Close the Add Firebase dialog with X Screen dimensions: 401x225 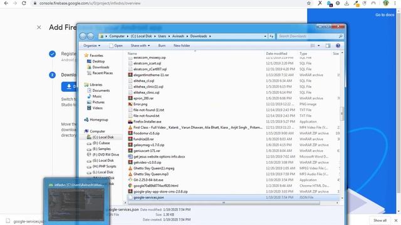(x=39, y=27)
